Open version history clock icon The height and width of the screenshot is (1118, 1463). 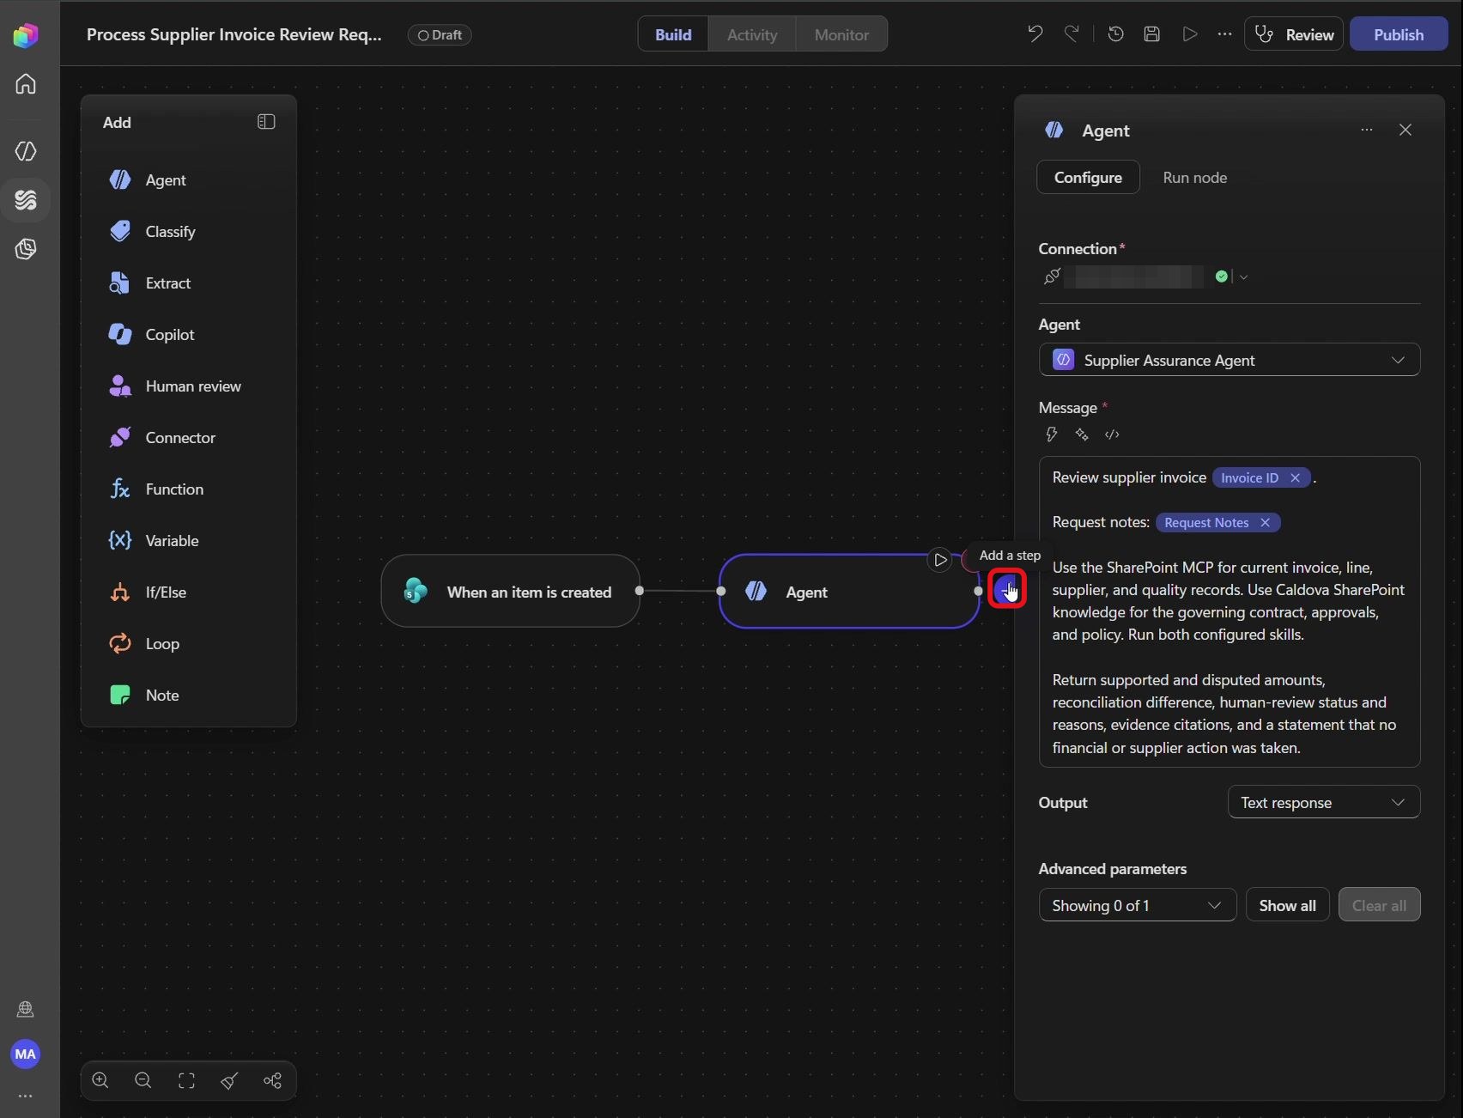[x=1116, y=34]
